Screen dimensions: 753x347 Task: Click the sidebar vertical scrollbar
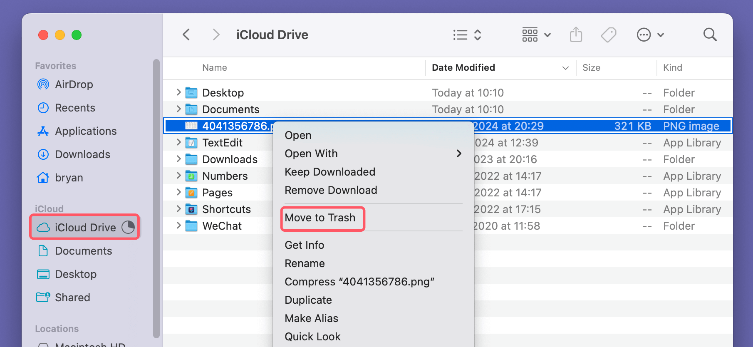(x=156, y=198)
